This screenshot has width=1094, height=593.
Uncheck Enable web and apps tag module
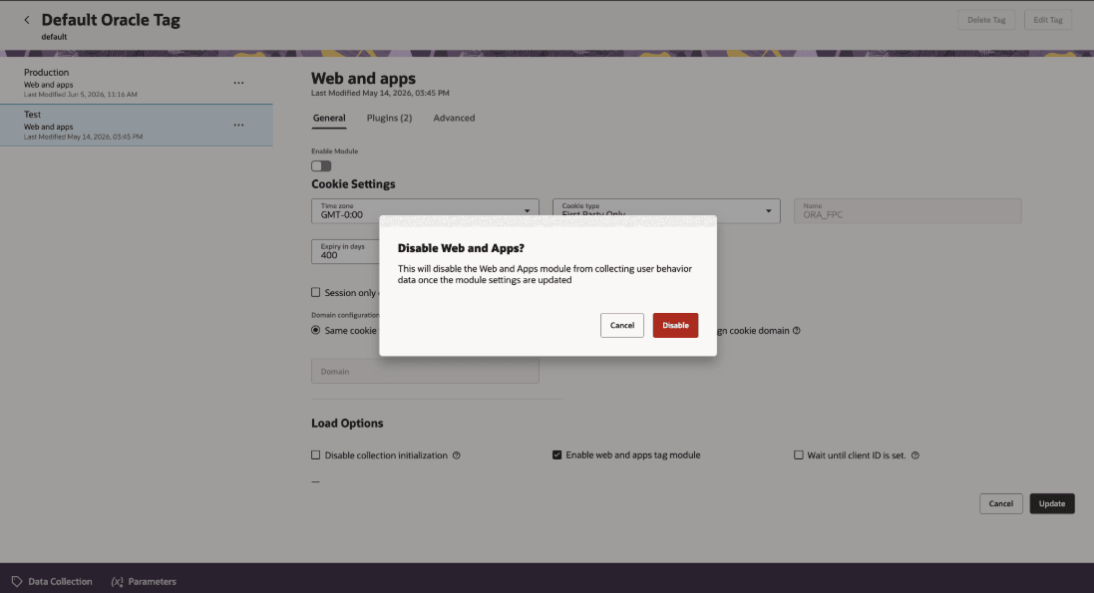(x=556, y=454)
